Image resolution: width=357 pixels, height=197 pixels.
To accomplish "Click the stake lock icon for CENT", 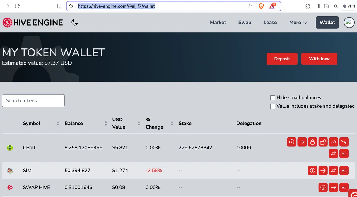I will 312,142.
